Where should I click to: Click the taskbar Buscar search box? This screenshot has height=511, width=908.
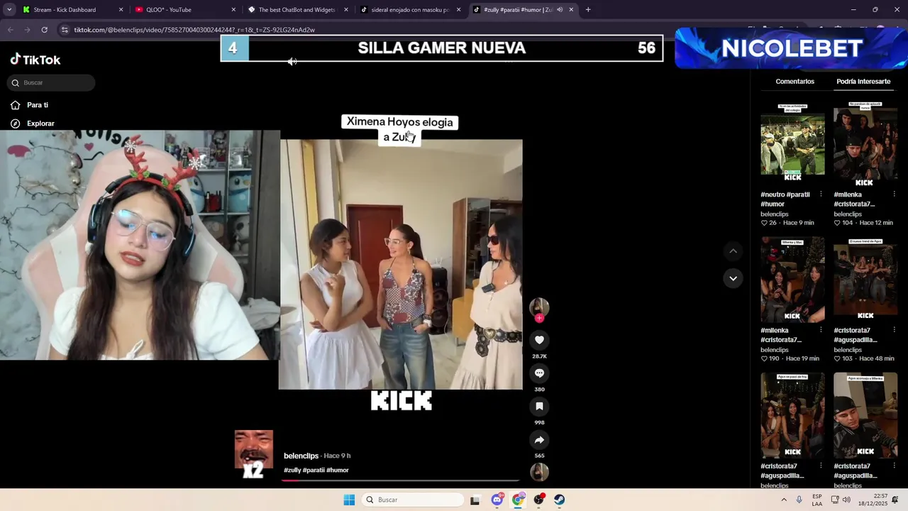click(x=414, y=500)
